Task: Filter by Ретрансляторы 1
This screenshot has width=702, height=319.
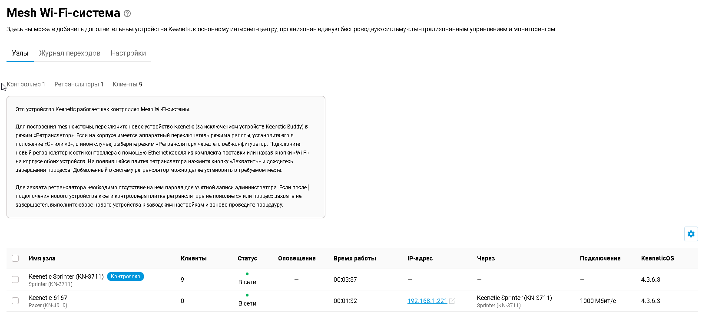Action: (79, 84)
